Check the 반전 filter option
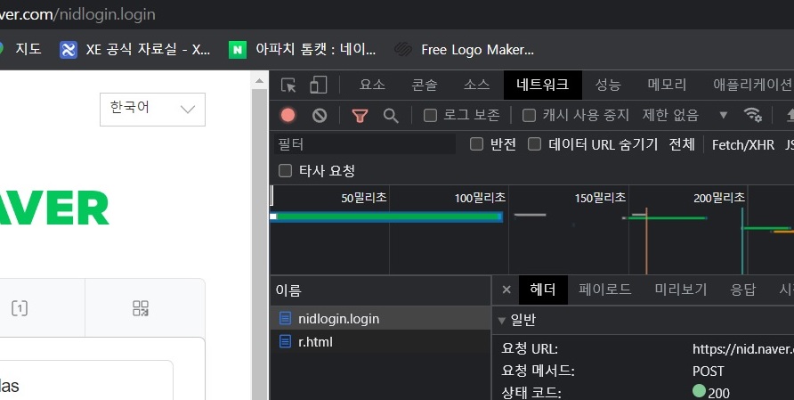This screenshot has height=400, width=794. tap(476, 144)
